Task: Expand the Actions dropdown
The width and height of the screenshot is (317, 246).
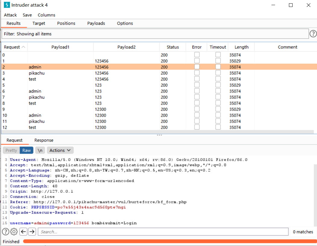Action: pos(60,150)
